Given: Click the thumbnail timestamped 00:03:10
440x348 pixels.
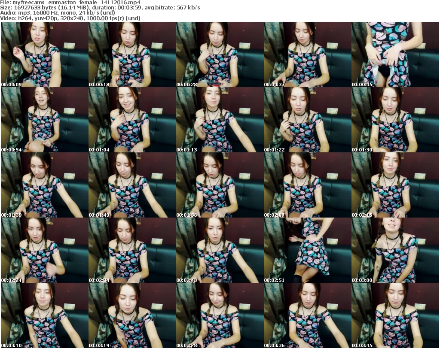Looking at the screenshot, I should (44, 315).
